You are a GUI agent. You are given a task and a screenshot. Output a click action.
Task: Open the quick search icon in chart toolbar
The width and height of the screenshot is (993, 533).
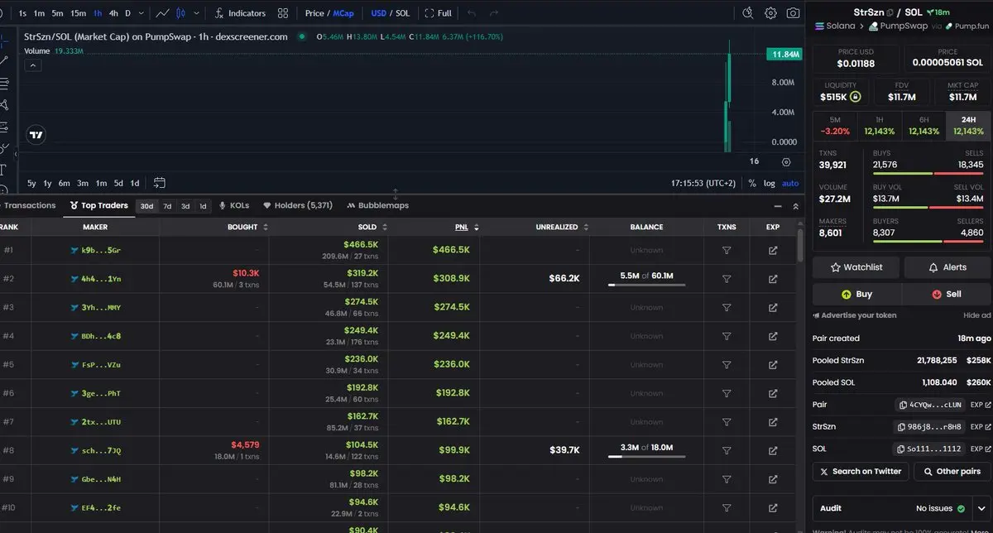click(748, 13)
